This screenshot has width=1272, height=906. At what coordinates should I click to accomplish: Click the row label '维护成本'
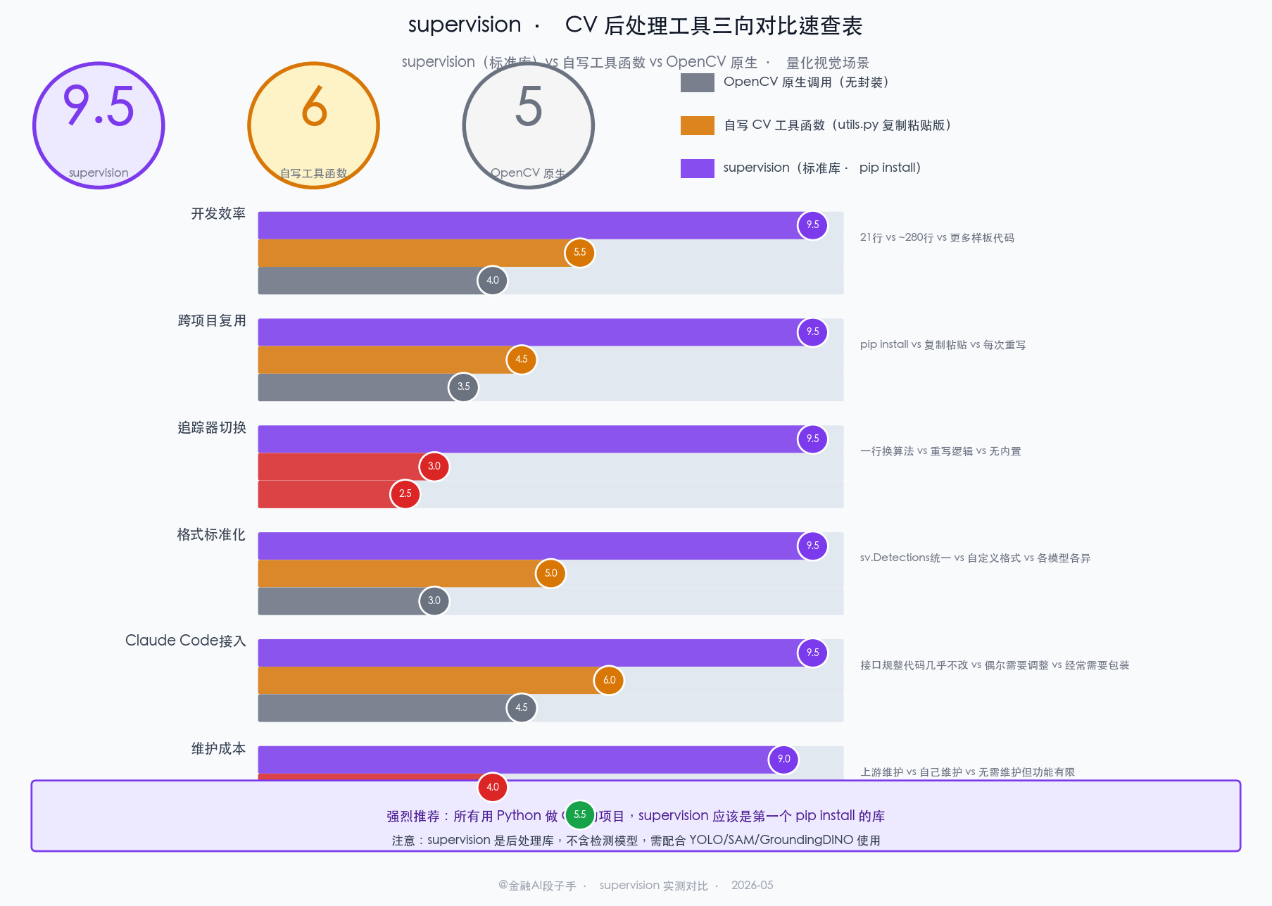[x=218, y=749]
